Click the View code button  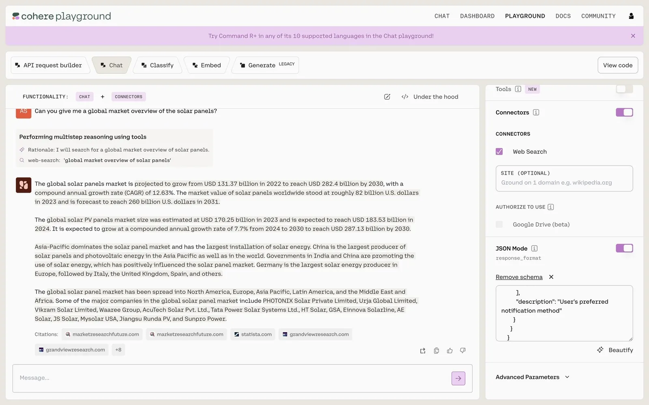[618, 65]
